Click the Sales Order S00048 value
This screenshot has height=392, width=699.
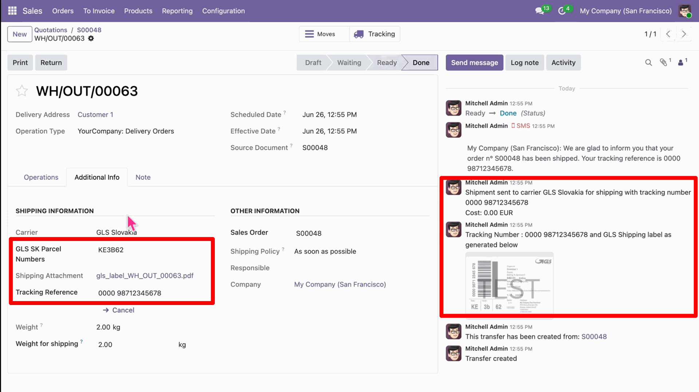(309, 233)
